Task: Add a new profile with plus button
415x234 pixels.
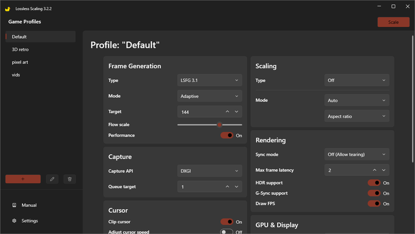Action: click(x=23, y=179)
